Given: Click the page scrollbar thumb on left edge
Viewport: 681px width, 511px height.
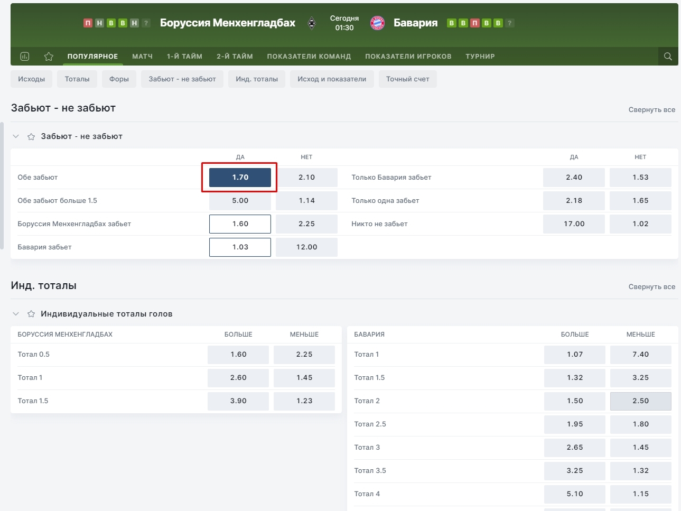Looking at the screenshot, I should (2, 185).
